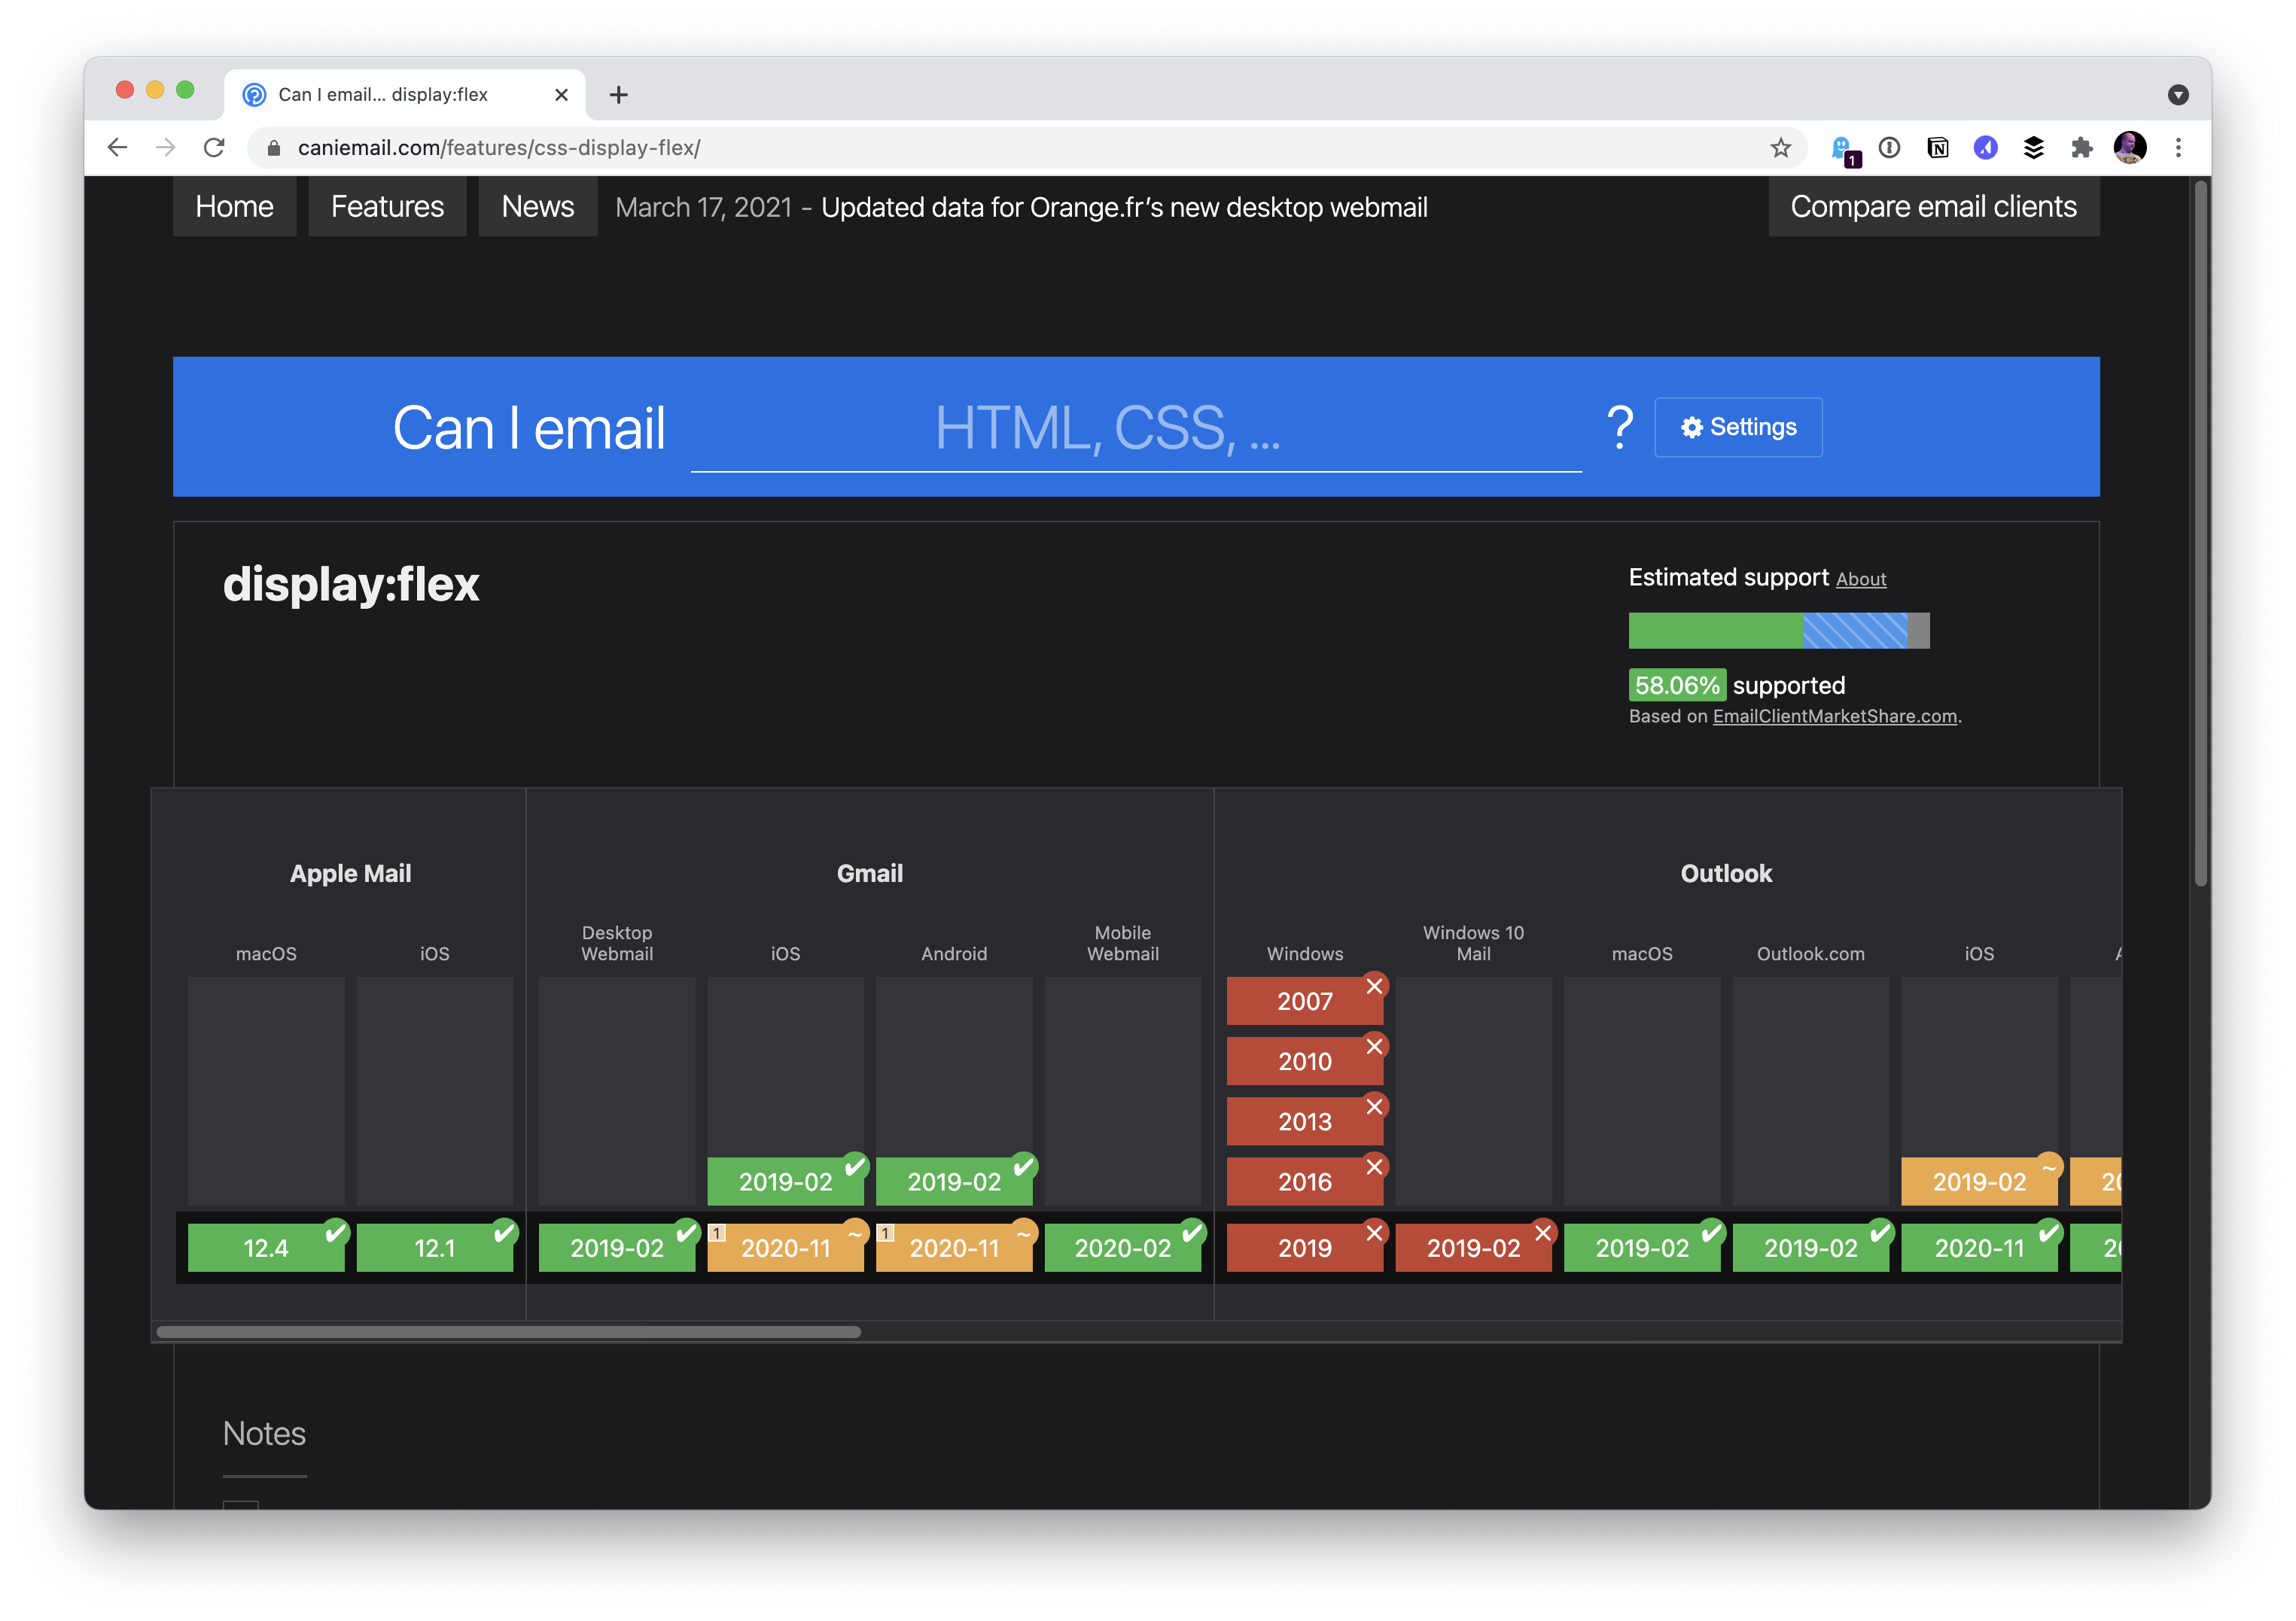Click the Outlook group heading
The width and height of the screenshot is (2296, 1621).
tap(1726, 874)
